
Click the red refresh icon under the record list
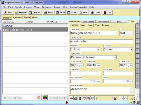39,97
